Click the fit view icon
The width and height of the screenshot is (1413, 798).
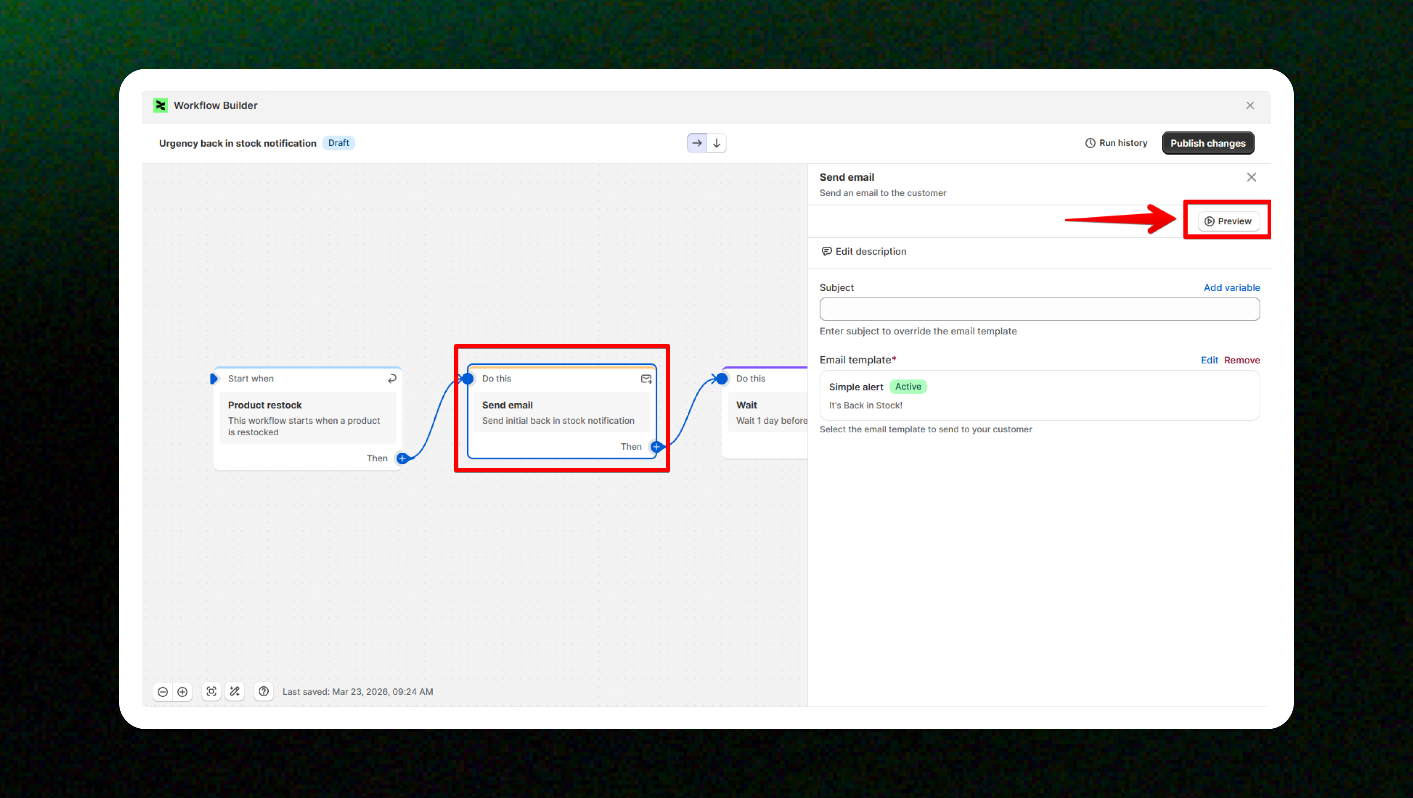(x=211, y=692)
